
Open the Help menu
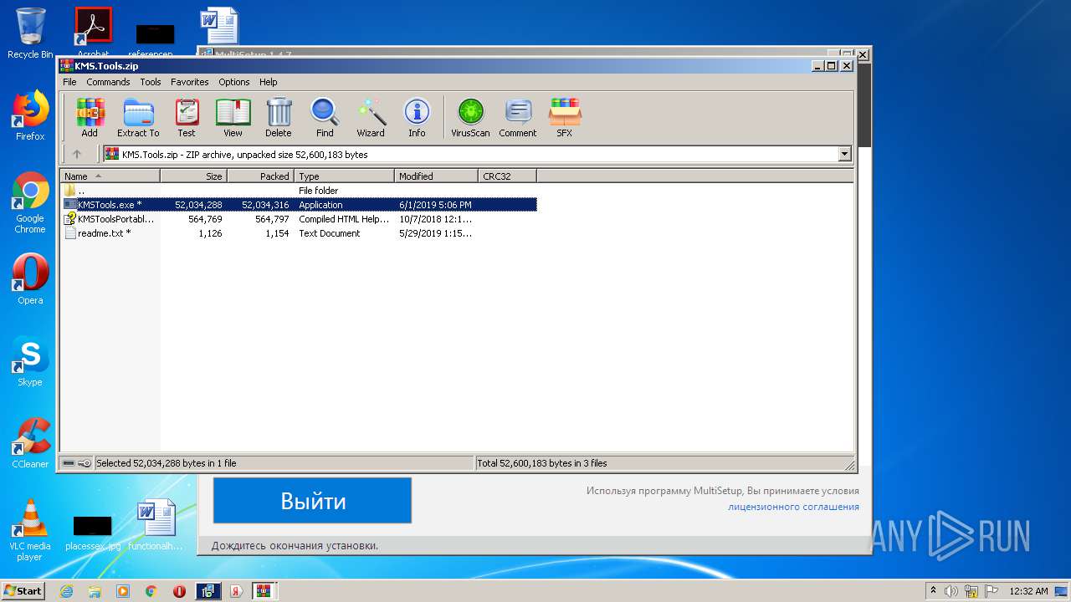pyautogui.click(x=268, y=82)
